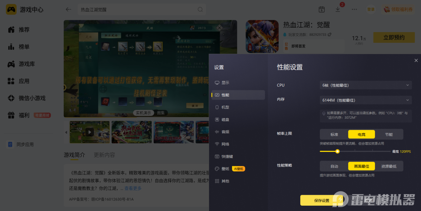Open 机型 device model settings
Image resolution: width=421 pixels, height=211 pixels.
tap(238, 107)
